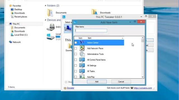Close the Add New Item dialog
Viewport: 179px width, 100px height.
coord(141,22)
